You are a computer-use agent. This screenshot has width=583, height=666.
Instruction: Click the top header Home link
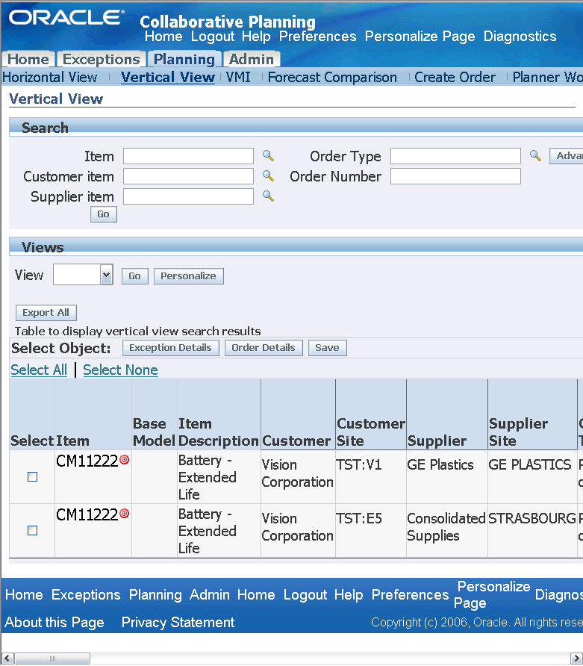point(163,37)
